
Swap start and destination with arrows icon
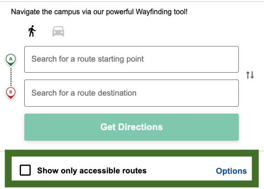(250, 75)
